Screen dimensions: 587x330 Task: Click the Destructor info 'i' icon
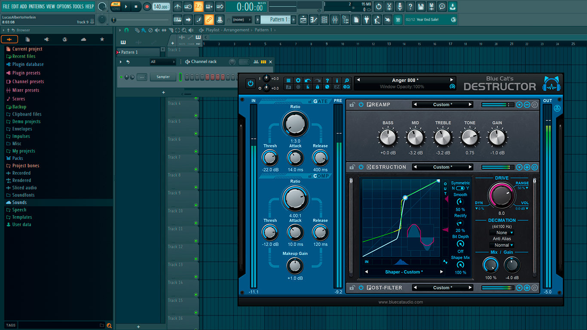tap(337, 80)
